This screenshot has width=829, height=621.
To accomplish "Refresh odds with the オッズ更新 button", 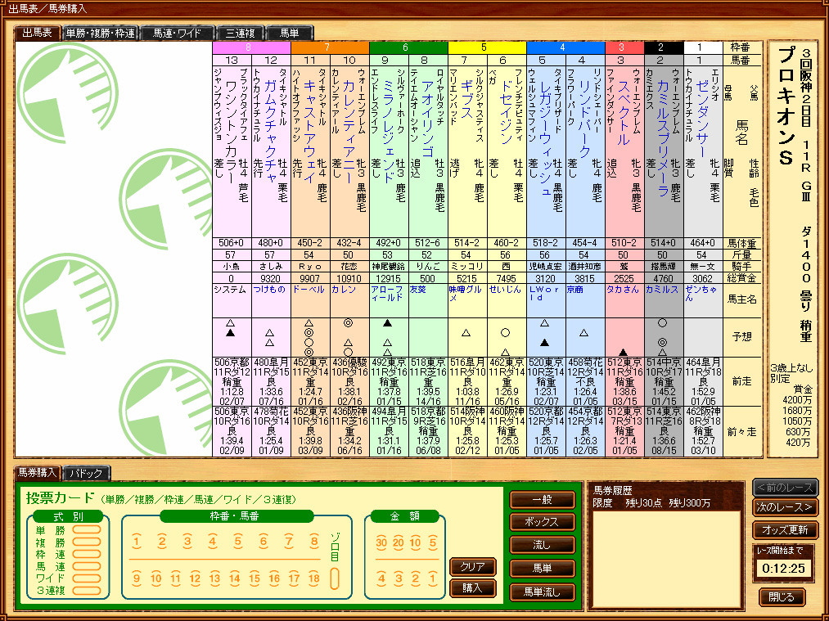I will pyautogui.click(x=785, y=529).
